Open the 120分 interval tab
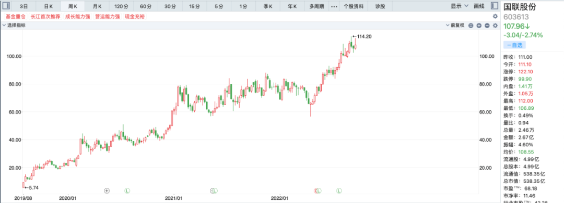Screen dimensions: 564x203 pyautogui.click(x=121, y=6)
